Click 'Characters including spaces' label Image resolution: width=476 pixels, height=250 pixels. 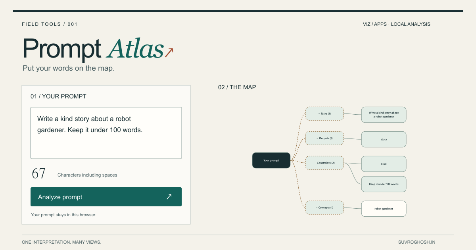[x=87, y=175]
